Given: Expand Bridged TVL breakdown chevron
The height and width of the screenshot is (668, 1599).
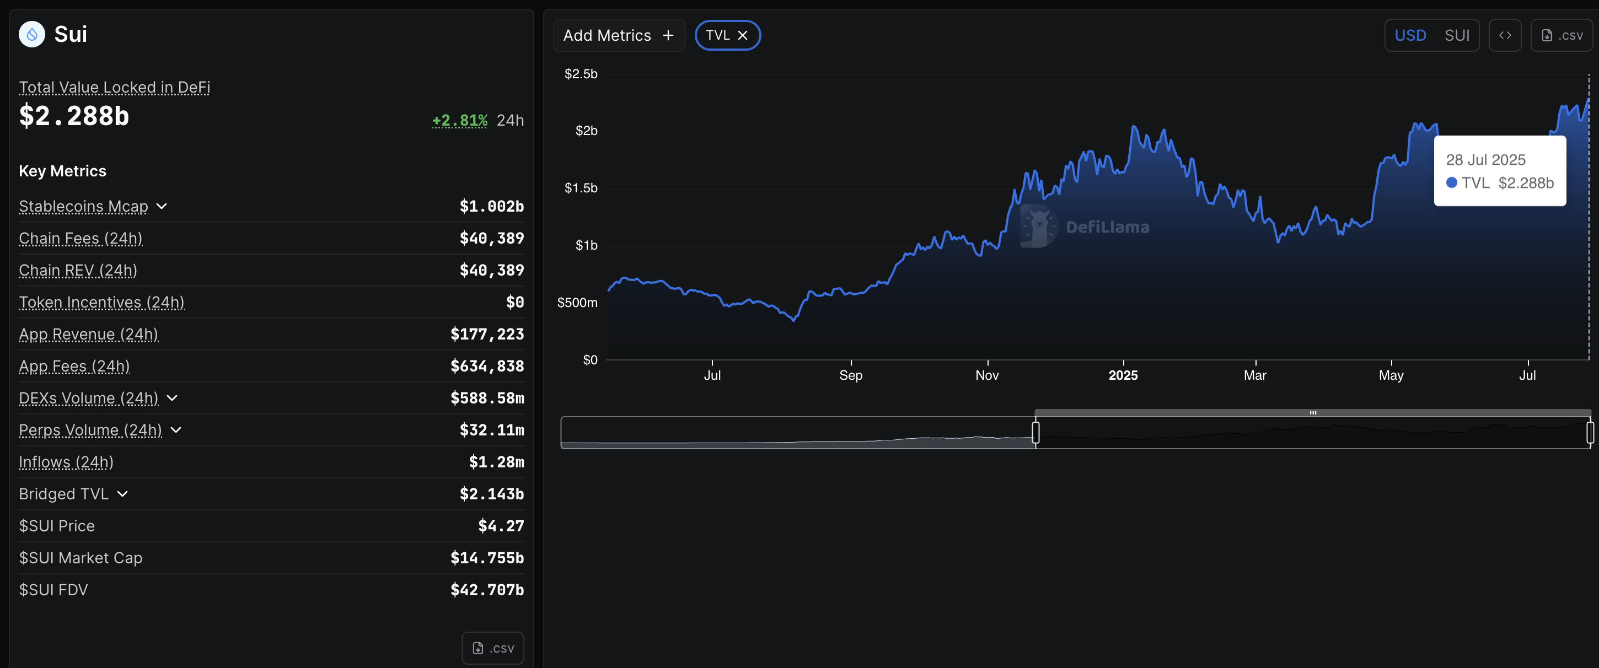Looking at the screenshot, I should [x=122, y=494].
